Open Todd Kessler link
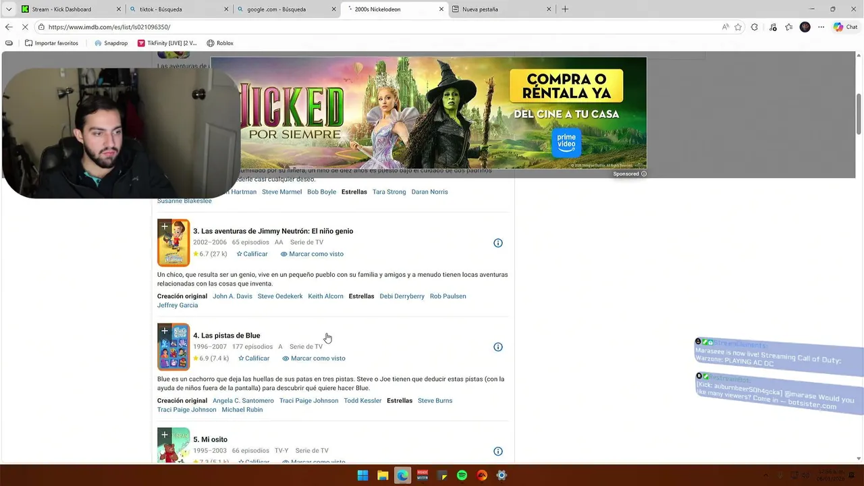The image size is (864, 486). click(x=362, y=400)
